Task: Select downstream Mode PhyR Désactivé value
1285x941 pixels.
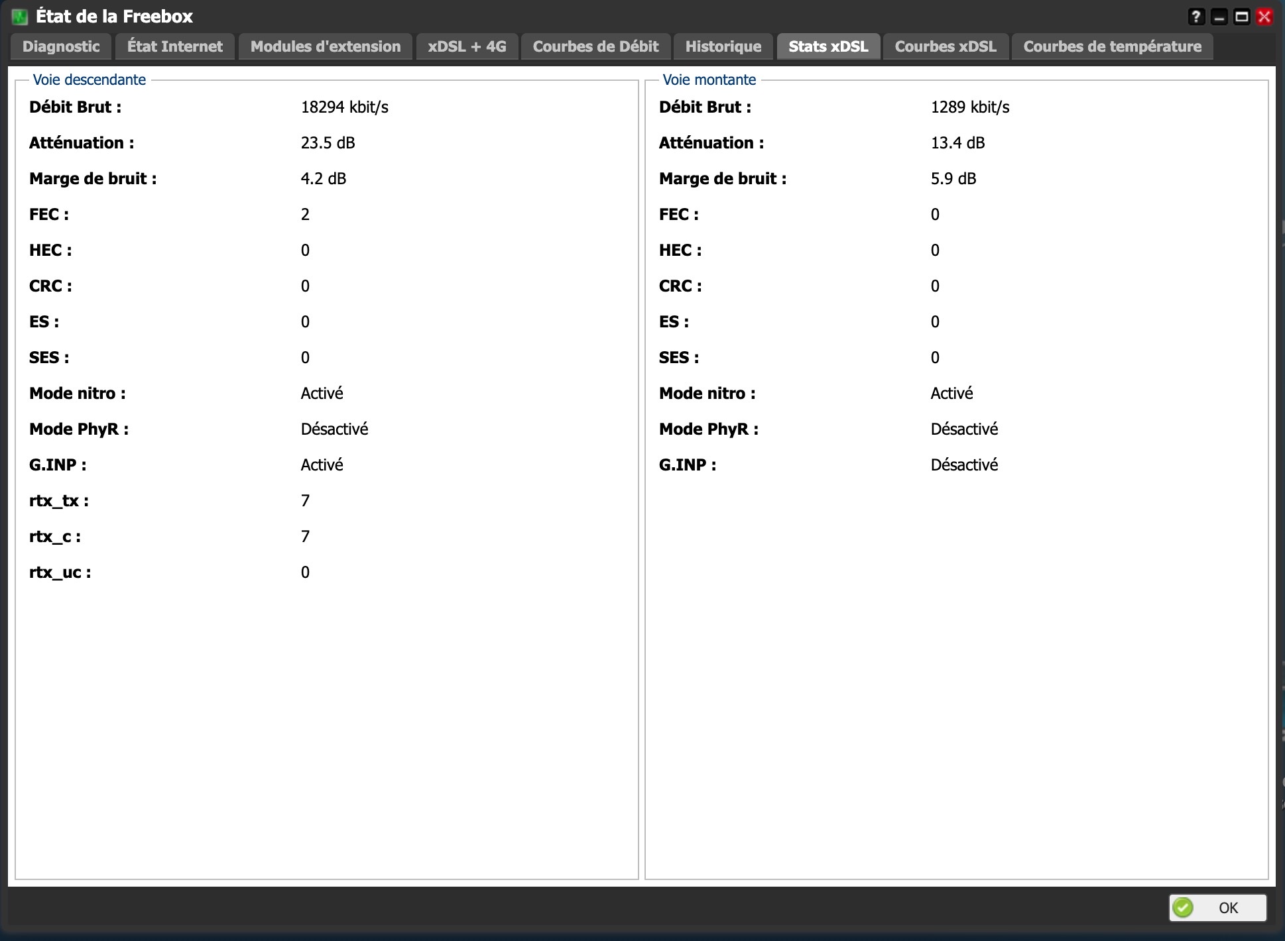Action: (334, 429)
